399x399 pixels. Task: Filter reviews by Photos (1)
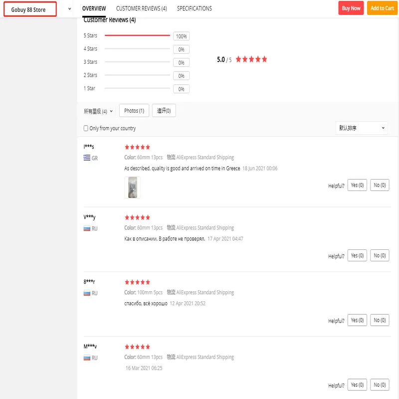tap(134, 111)
